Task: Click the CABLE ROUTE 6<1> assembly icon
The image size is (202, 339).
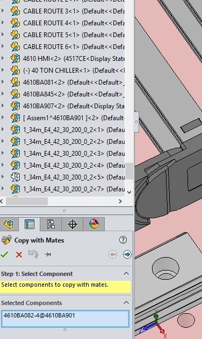Action: [15, 47]
